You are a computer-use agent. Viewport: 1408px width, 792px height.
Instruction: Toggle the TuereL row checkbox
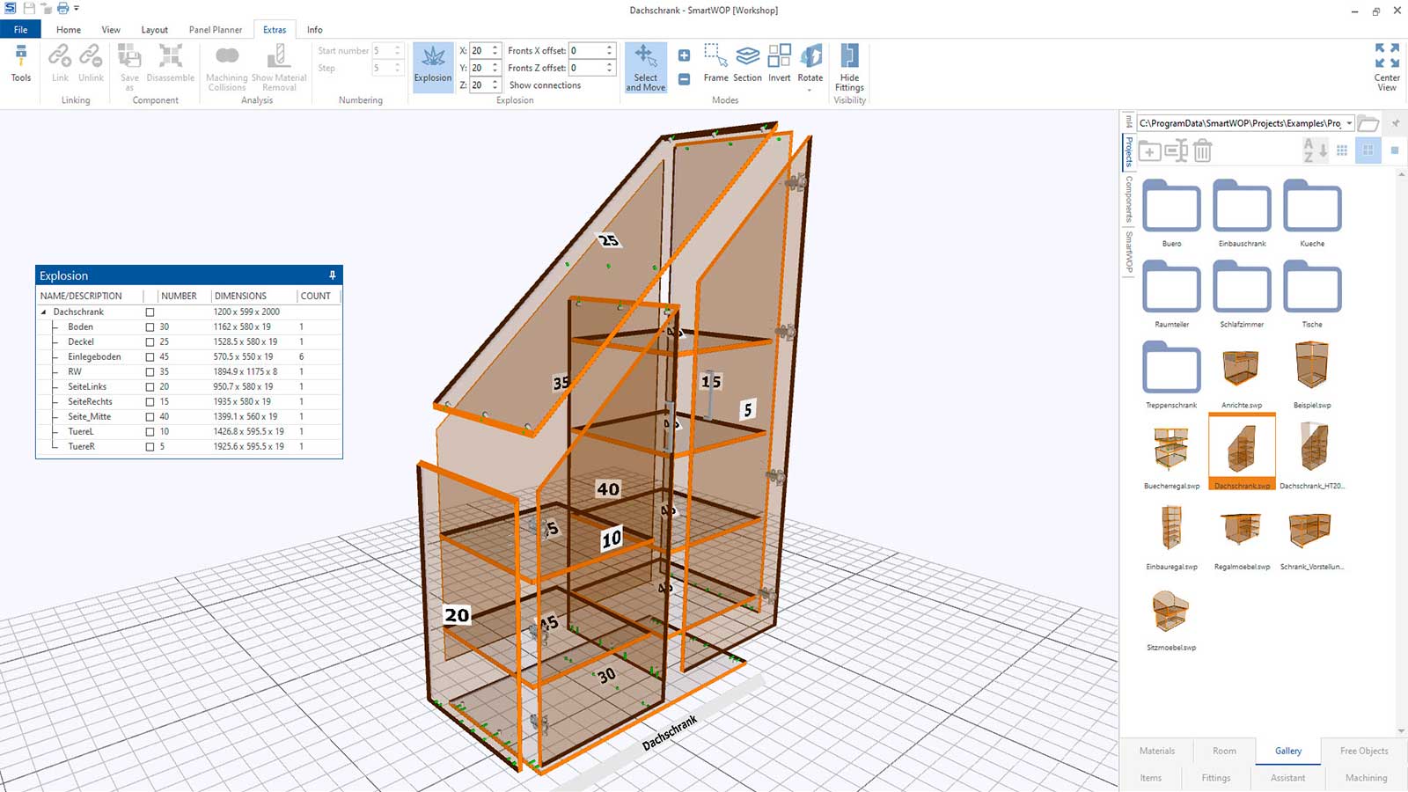[x=150, y=432]
